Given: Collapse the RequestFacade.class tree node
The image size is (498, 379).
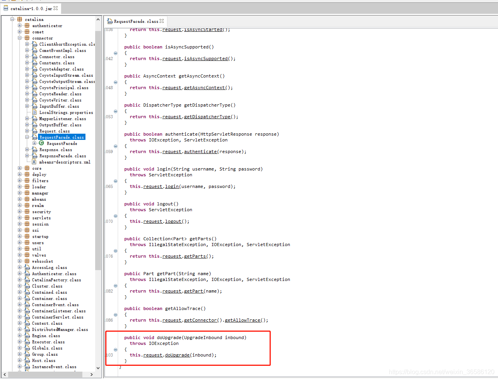Looking at the screenshot, I should [27, 137].
